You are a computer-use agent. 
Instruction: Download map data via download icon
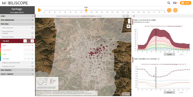click(x=127, y=16)
